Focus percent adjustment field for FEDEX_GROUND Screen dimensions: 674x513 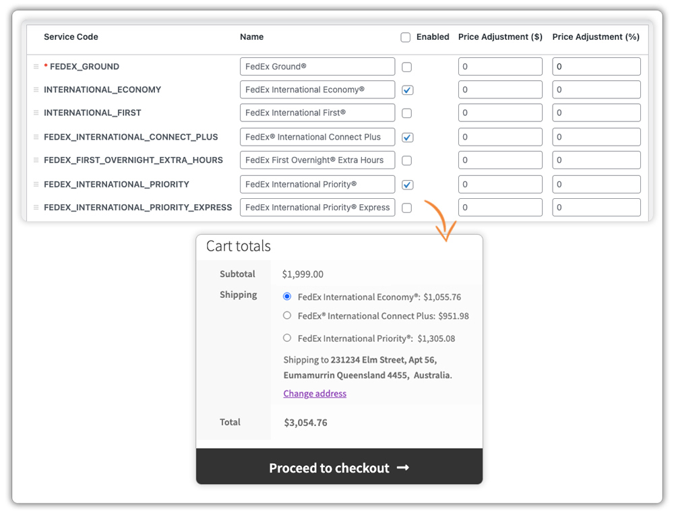[596, 67]
